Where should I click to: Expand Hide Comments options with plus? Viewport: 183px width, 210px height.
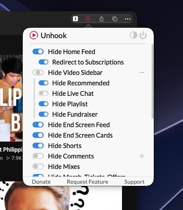[x=142, y=156]
